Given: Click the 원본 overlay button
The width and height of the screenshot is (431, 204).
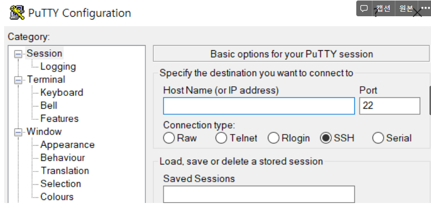Looking at the screenshot, I should [x=406, y=9].
